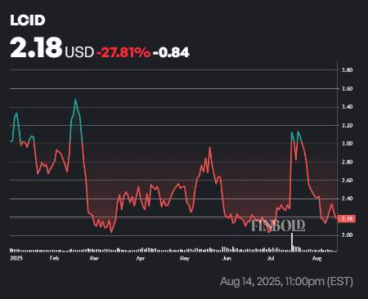Click the Jul x-axis label

tap(271, 258)
